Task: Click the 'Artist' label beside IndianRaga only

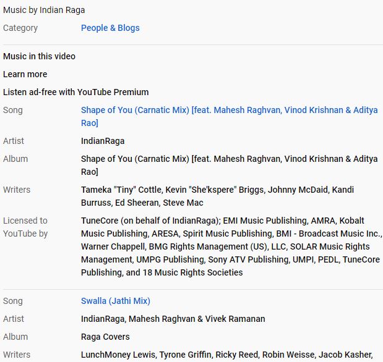Action: 14,141
